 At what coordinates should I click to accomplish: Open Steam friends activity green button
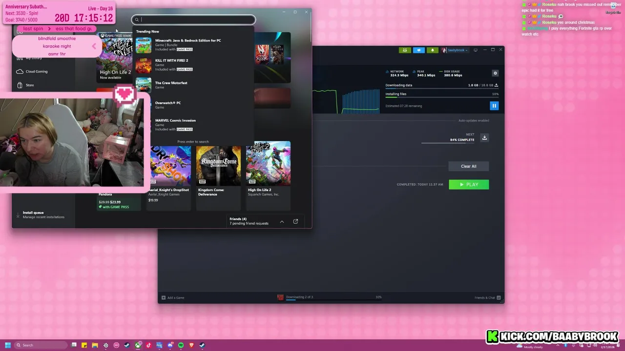point(405,50)
